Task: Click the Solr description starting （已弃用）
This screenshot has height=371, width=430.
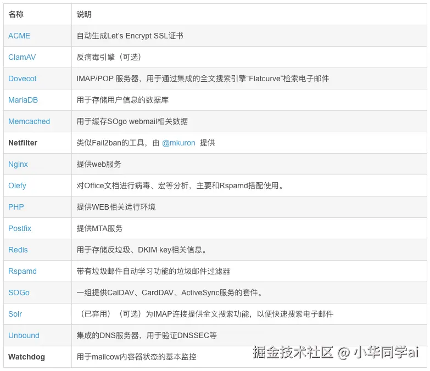Action: click(x=205, y=314)
